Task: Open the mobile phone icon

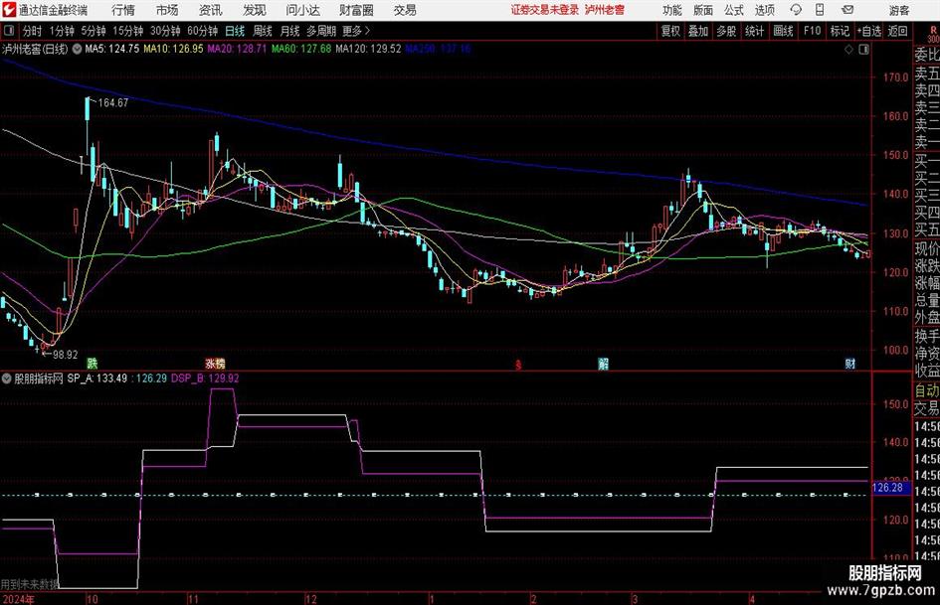Action: pos(820,10)
